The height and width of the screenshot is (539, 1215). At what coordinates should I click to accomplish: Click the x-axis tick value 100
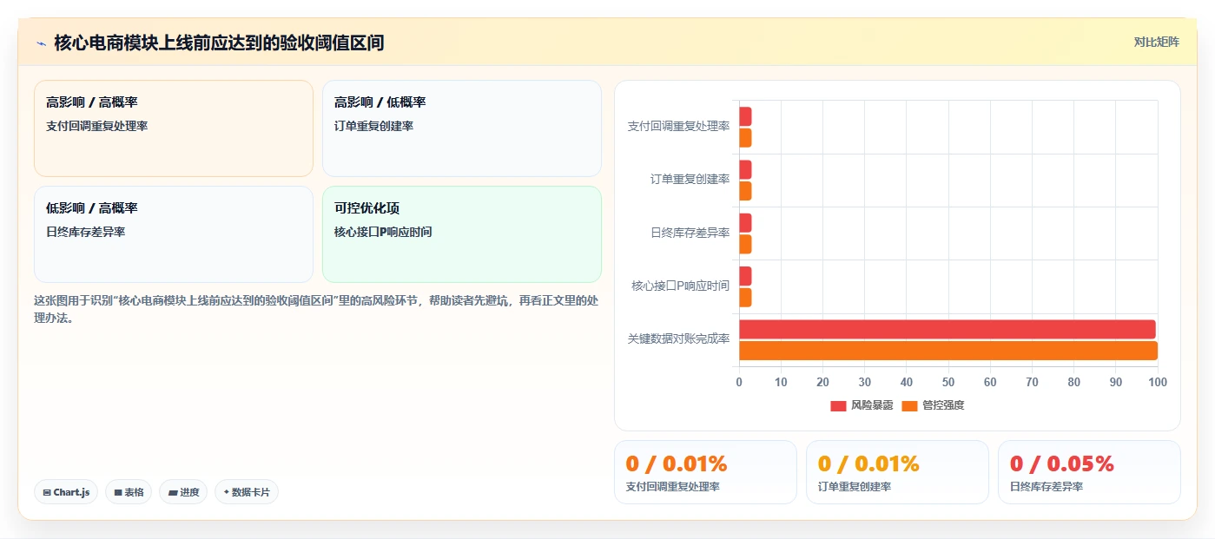1157,382
